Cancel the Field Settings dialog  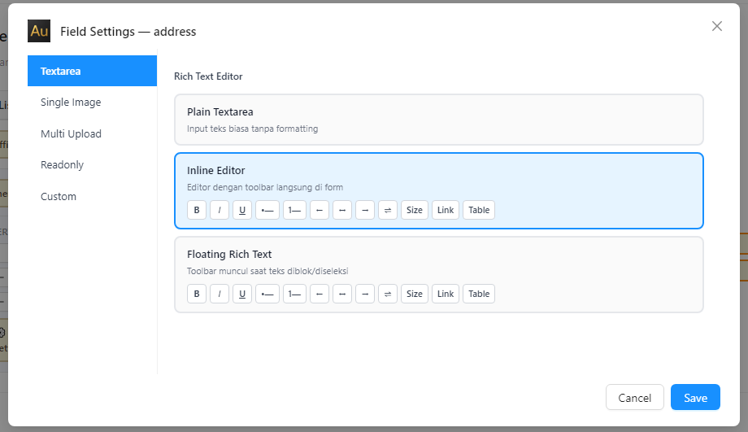634,397
